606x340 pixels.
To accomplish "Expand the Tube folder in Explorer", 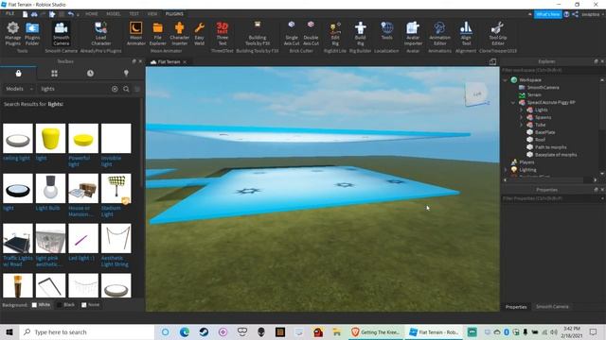I will click(521, 125).
